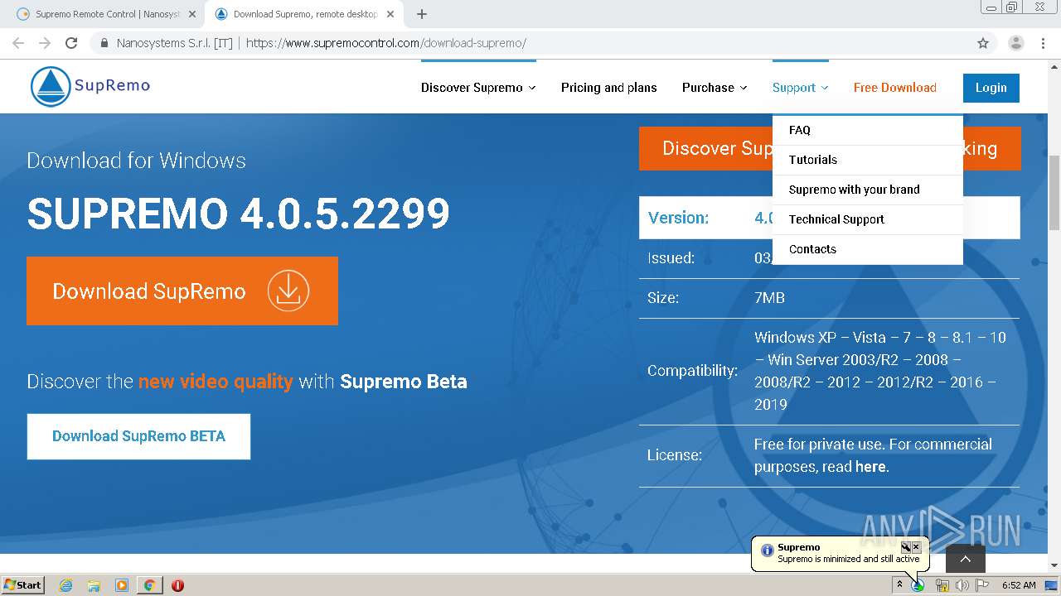Open the balloon notification options wrench icon
Viewport: 1061px width, 596px height.
(x=906, y=547)
